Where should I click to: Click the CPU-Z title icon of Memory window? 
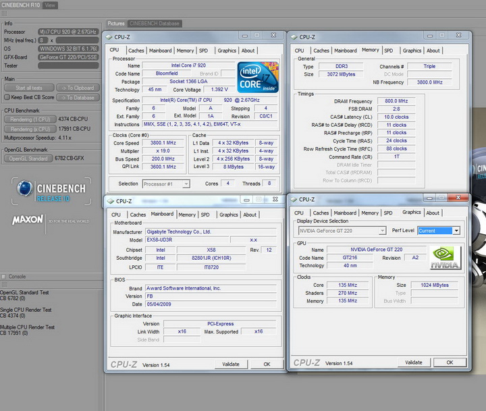(x=294, y=37)
